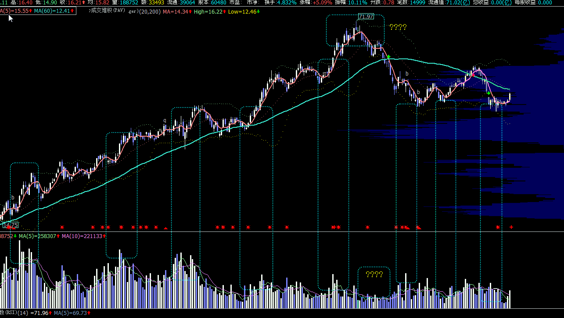The width and height of the screenshot is (564, 318).
Task: Click the volume MA(5)=258307 readout
Action: click(39, 236)
